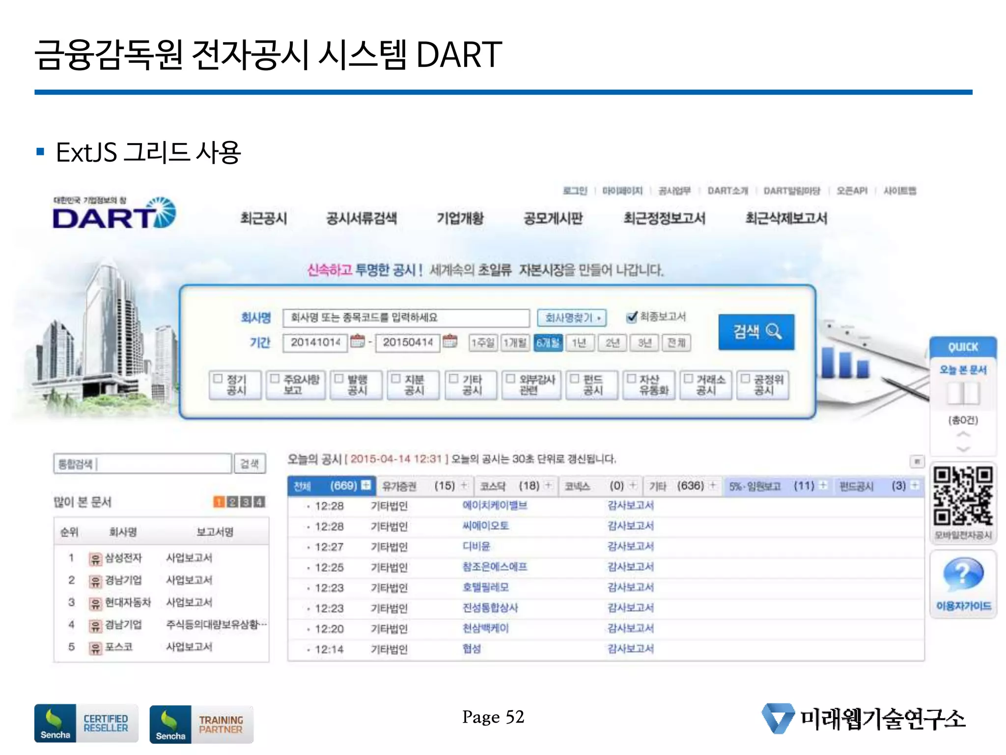
Task: Open the 최근정정보고서 menu
Action: 665,218
